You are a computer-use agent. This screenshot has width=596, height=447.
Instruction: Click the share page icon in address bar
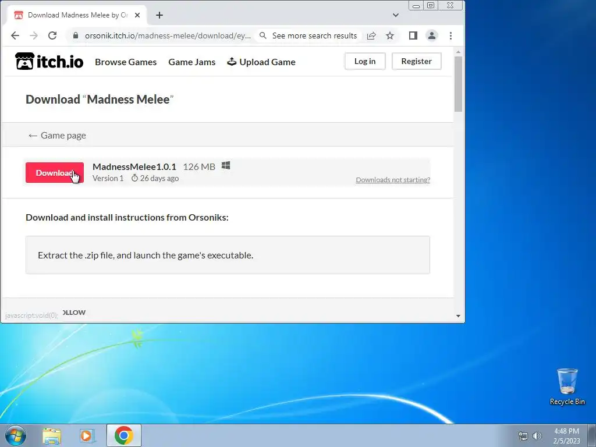tap(371, 36)
